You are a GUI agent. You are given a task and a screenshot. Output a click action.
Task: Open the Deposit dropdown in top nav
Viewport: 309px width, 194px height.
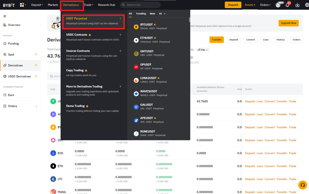click(x=37, y=5)
